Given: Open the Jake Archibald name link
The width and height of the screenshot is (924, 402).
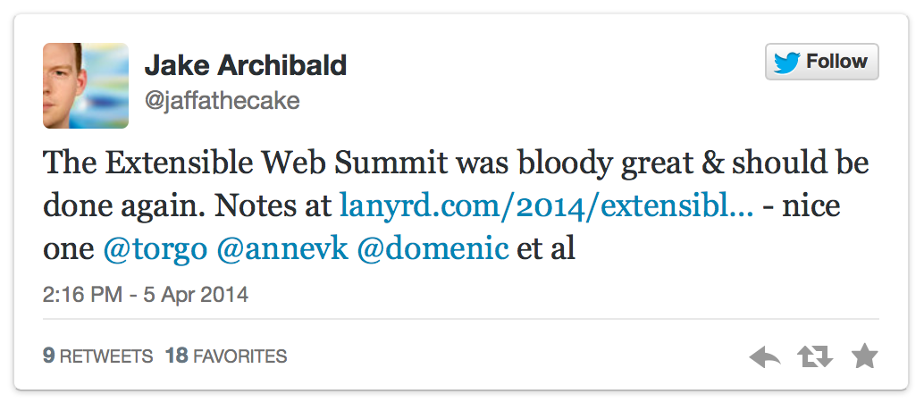Looking at the screenshot, I should tap(246, 65).
